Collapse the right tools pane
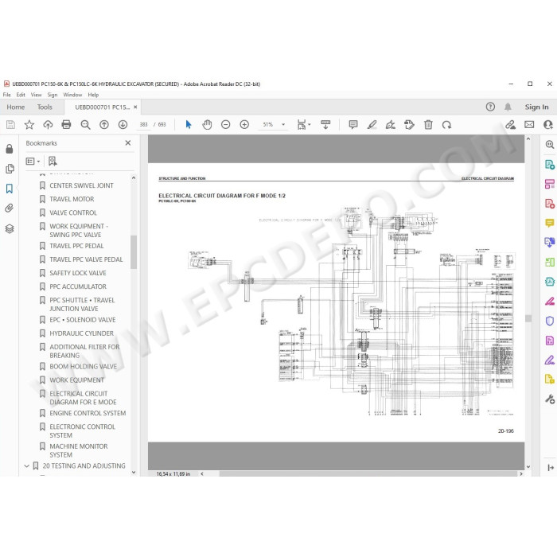The image size is (557, 557). click(551, 468)
